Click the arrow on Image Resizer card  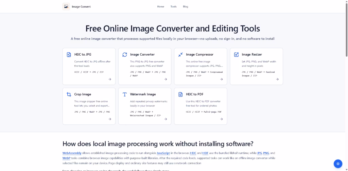pos(277,79)
